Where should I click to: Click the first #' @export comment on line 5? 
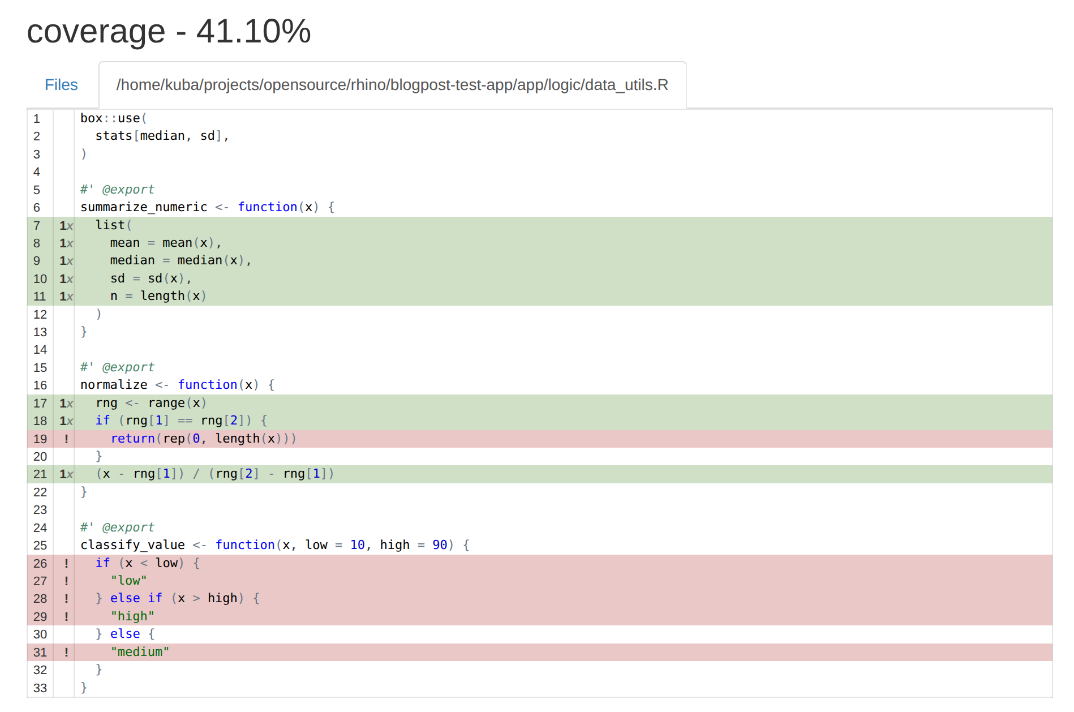(117, 190)
